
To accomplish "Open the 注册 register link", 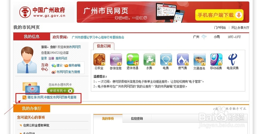I will point(51,58).
